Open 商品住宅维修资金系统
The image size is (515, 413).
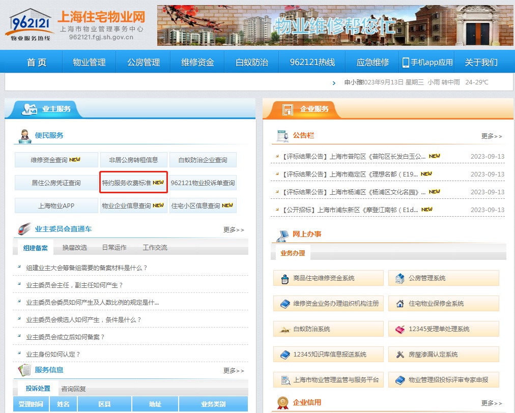[328, 278]
